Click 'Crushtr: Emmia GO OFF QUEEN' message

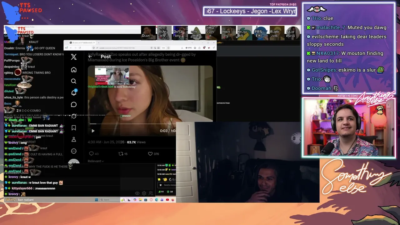(x=30, y=48)
